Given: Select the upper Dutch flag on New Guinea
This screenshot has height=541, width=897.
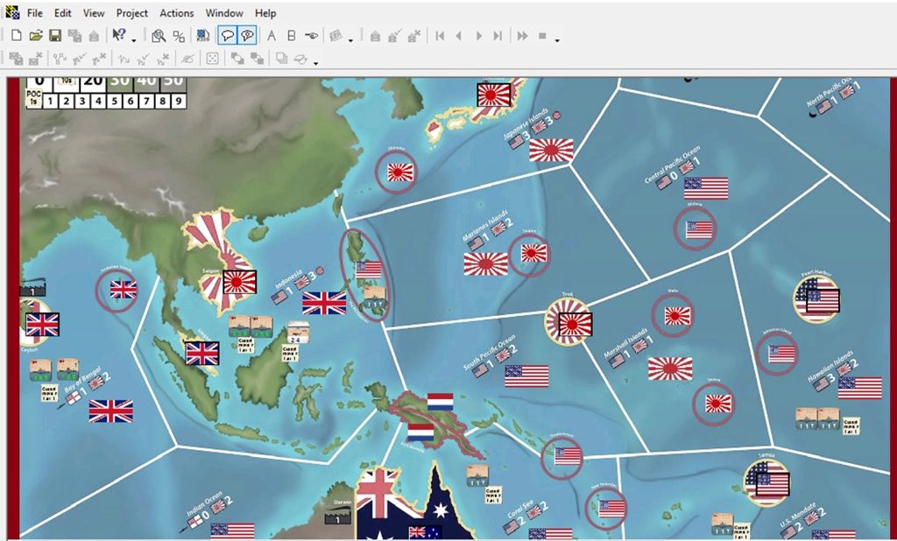Looking at the screenshot, I should click(441, 402).
